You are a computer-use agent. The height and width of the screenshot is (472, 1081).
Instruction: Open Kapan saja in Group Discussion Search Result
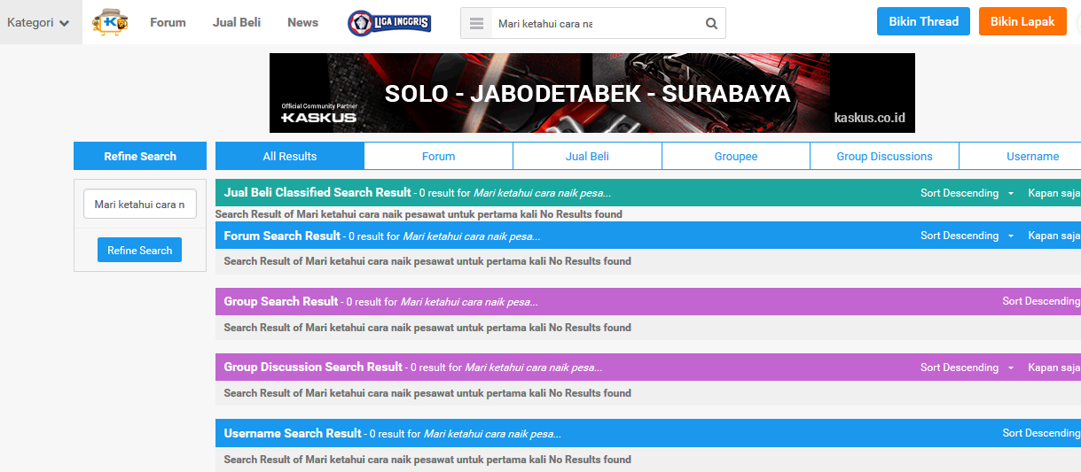[x=1054, y=368]
